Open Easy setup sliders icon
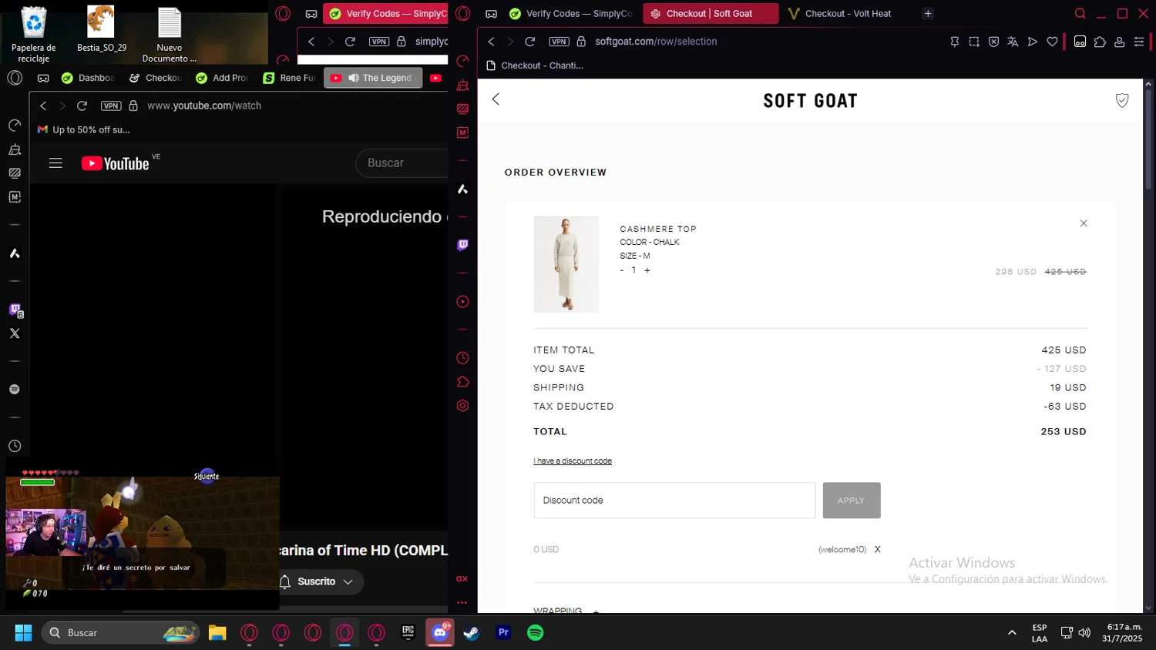 coord(1139,42)
